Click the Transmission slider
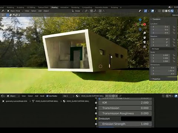 pyautogui.click(x=125, y=108)
